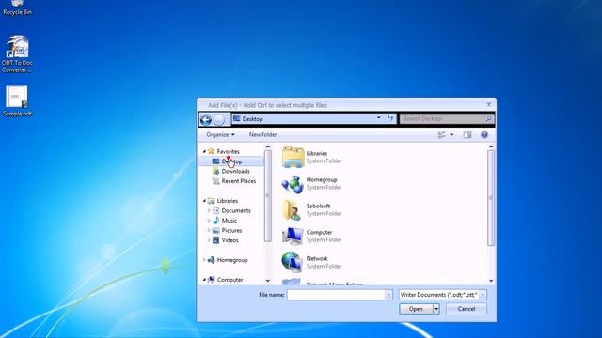The width and height of the screenshot is (602, 338).
Task: Select the Sobolsoft user folder icon
Action: pos(292,210)
